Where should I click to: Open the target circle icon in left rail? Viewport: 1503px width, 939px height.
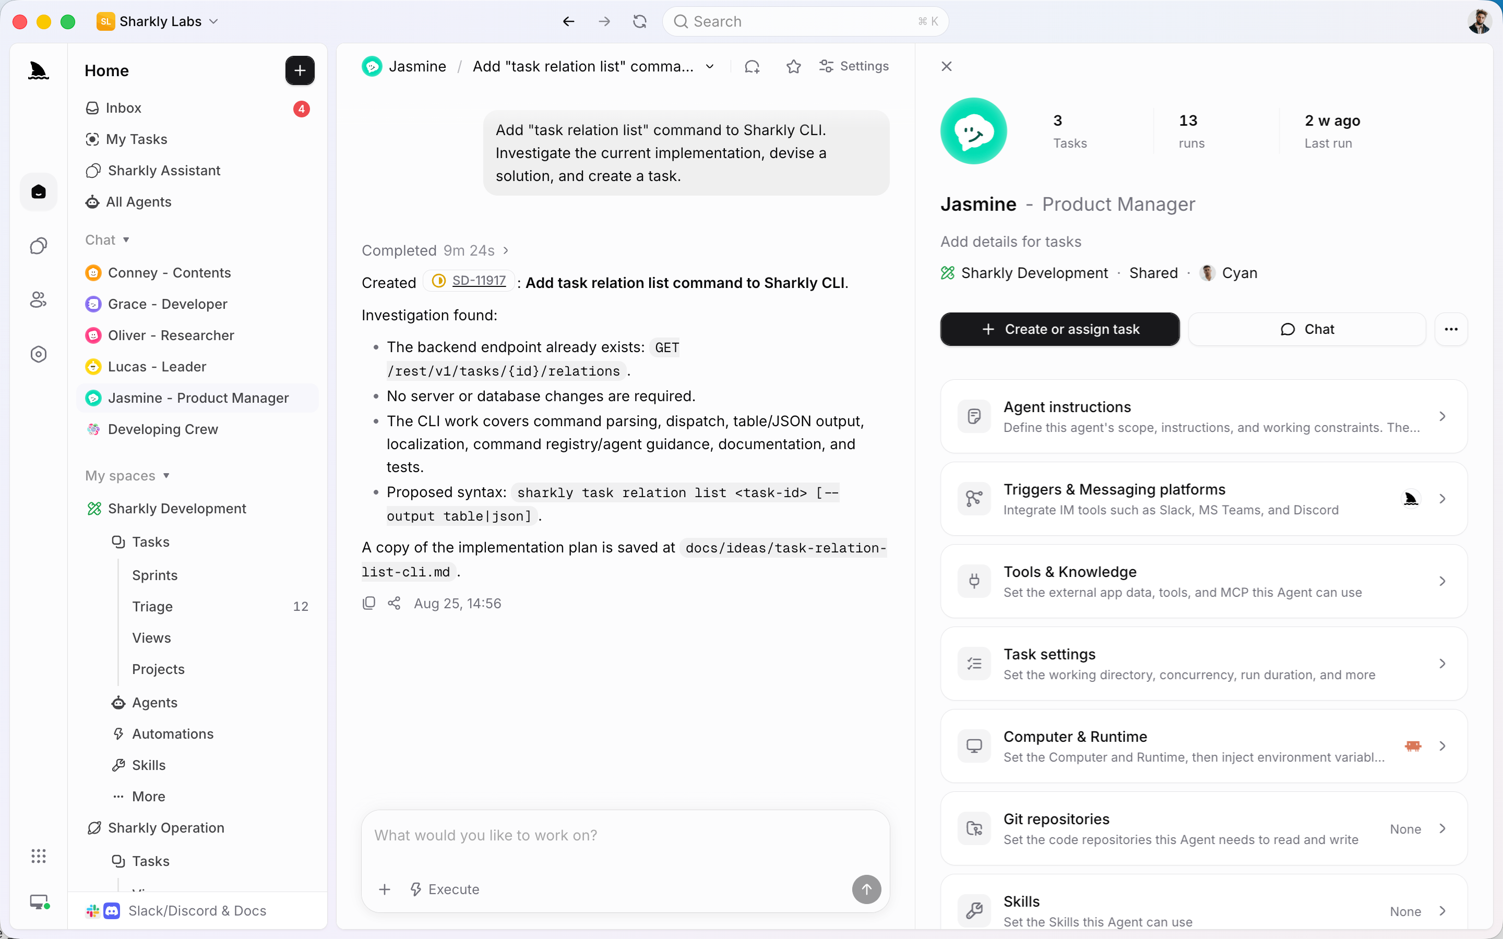(x=39, y=354)
